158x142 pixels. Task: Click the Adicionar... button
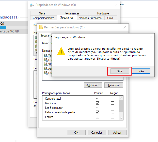pyautogui.click(x=93, y=85)
